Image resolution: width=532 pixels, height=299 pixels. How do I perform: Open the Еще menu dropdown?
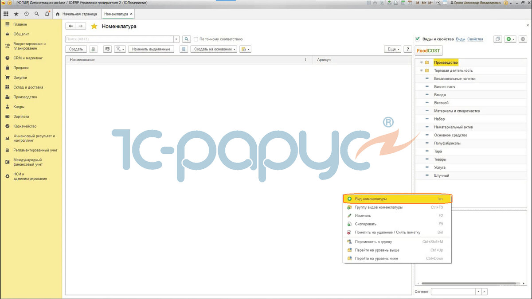tap(392, 49)
